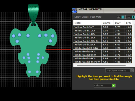
Task: Click the Metal Weights scale icon
Action: (x=75, y=10)
